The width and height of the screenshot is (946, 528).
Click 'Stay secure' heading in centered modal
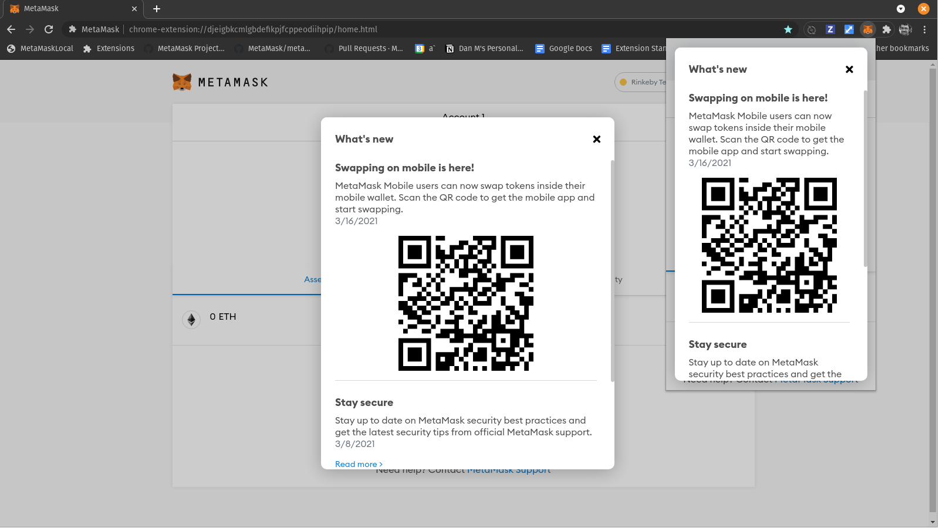pos(364,402)
